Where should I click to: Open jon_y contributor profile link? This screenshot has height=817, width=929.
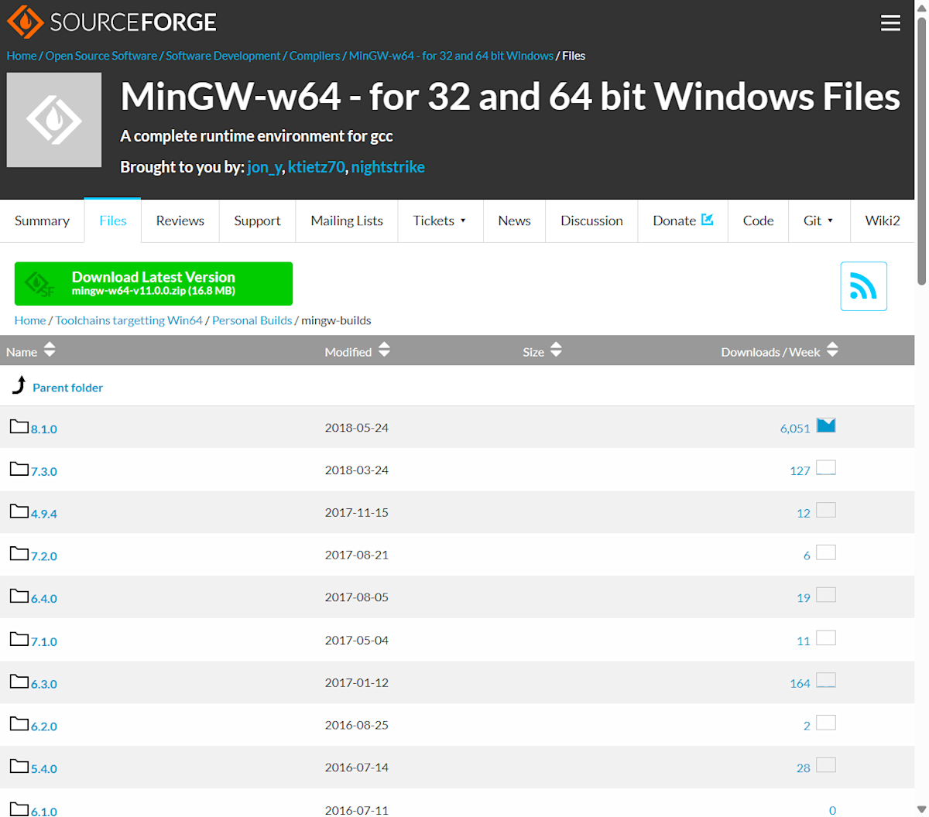(x=265, y=167)
